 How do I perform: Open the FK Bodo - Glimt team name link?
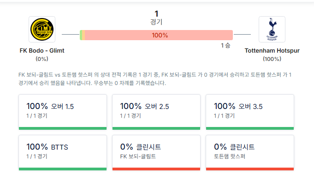pos(42,50)
